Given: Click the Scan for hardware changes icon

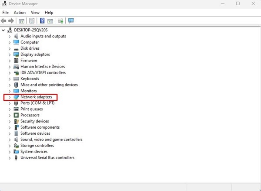Looking at the screenshot, I should (71, 20).
